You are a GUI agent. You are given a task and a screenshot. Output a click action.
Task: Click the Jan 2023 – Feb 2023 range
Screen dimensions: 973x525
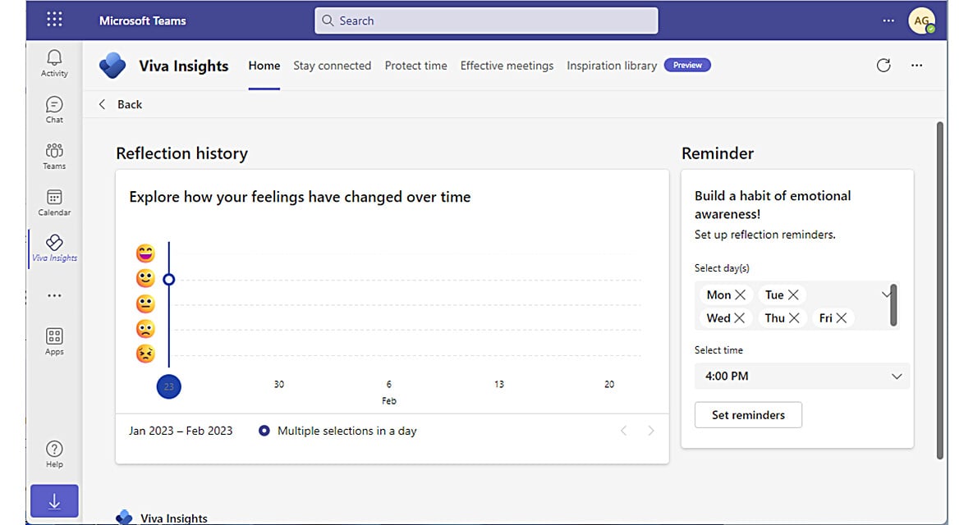pyautogui.click(x=181, y=431)
